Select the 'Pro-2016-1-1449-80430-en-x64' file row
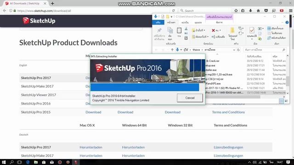Viewport: 294px width, 165px height. coord(245,93)
